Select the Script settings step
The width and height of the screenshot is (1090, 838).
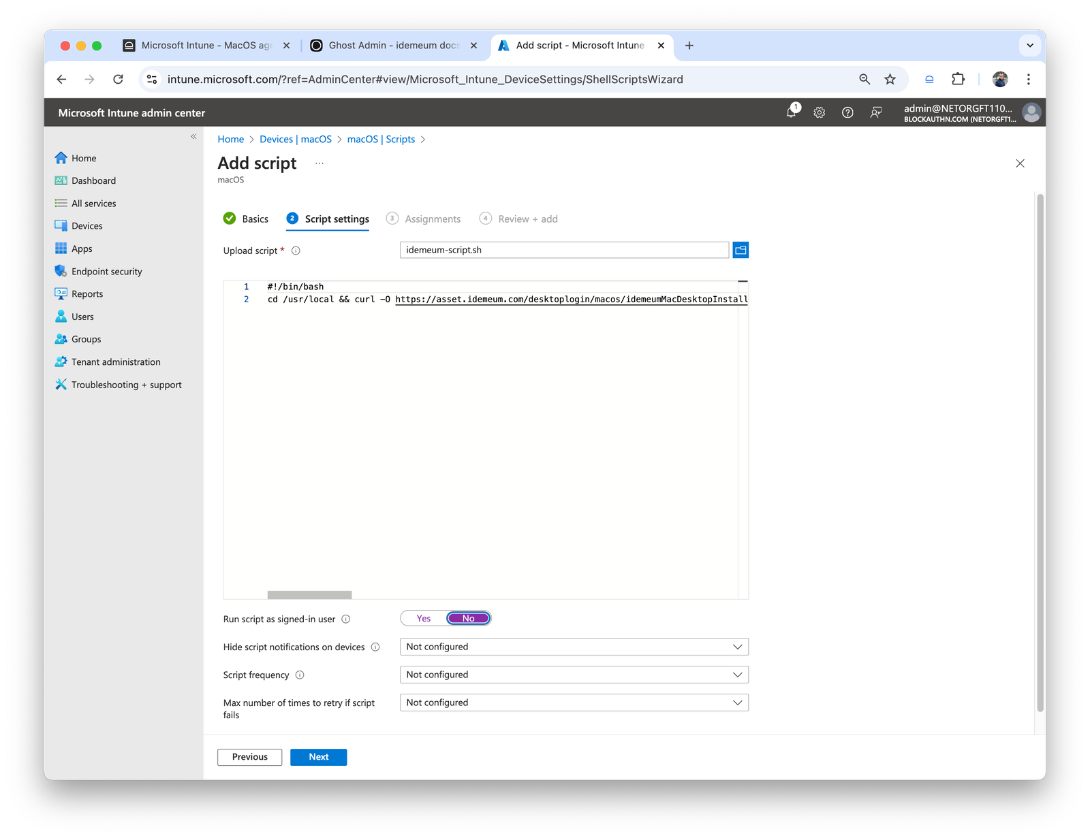(x=328, y=219)
